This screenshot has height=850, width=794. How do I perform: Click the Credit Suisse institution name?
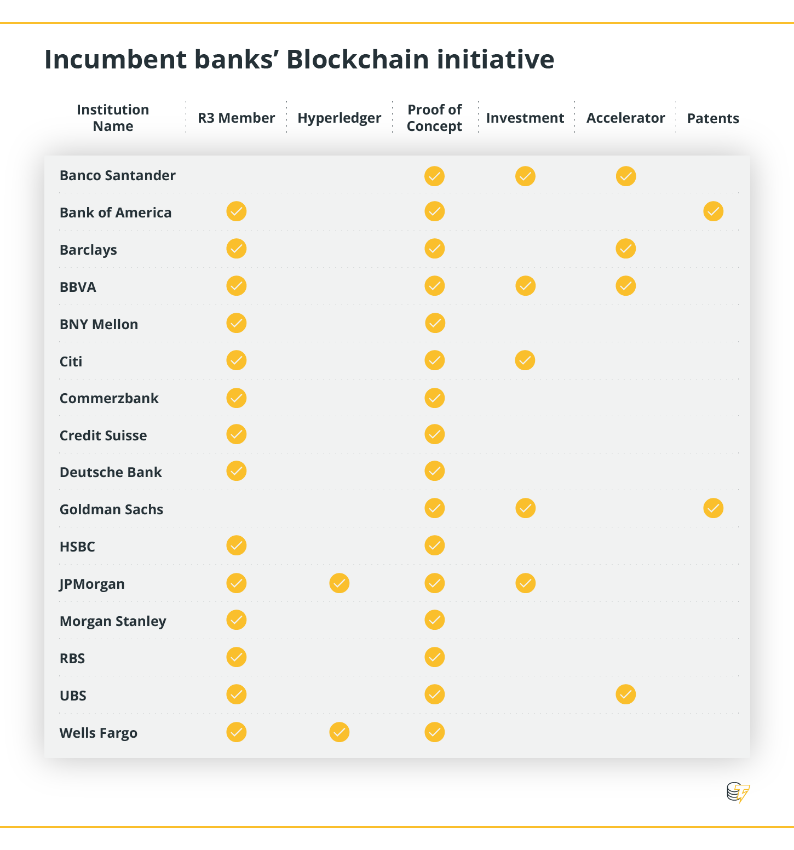103,435
